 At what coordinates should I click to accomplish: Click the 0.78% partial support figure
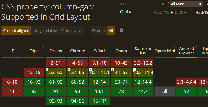tap(181, 12)
